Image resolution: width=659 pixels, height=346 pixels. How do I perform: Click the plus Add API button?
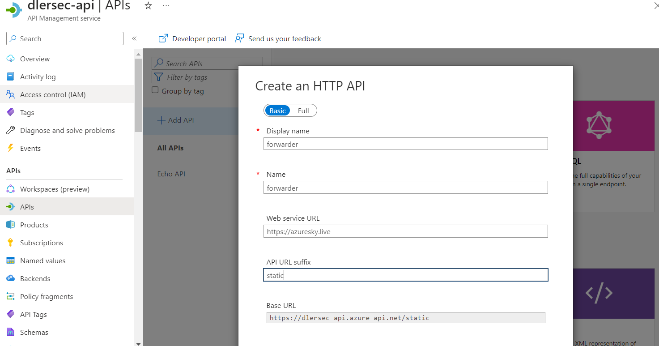click(175, 120)
